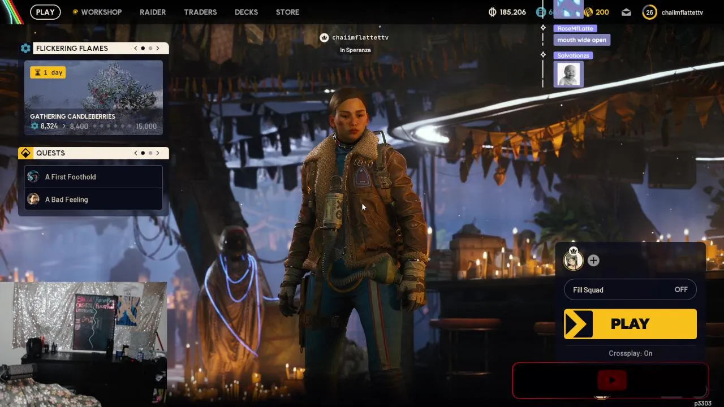Screen dimensions: 724x407
Task: Click Salvationzs chat username
Action: (x=573, y=55)
